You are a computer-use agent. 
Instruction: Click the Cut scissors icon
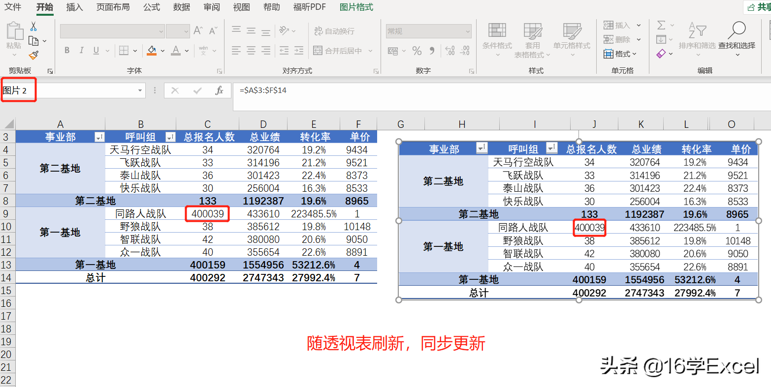click(33, 27)
